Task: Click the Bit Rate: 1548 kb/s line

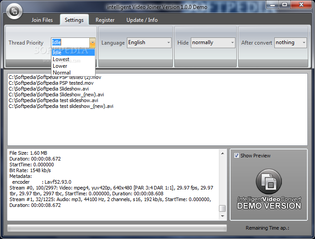Action: point(30,170)
